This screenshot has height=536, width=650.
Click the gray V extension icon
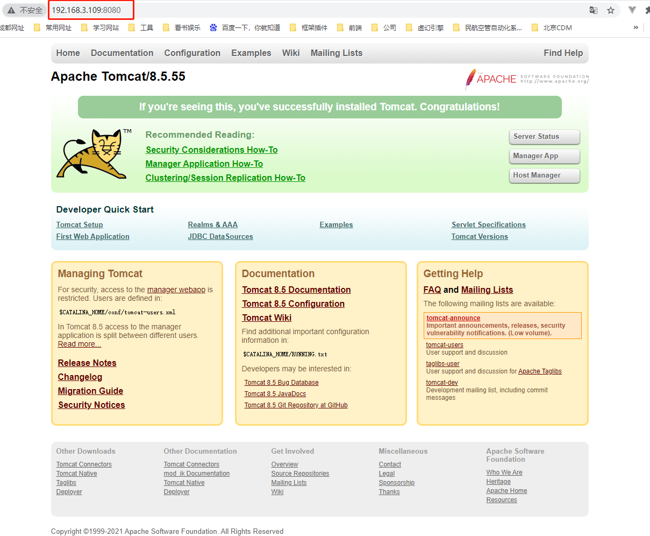631,9
